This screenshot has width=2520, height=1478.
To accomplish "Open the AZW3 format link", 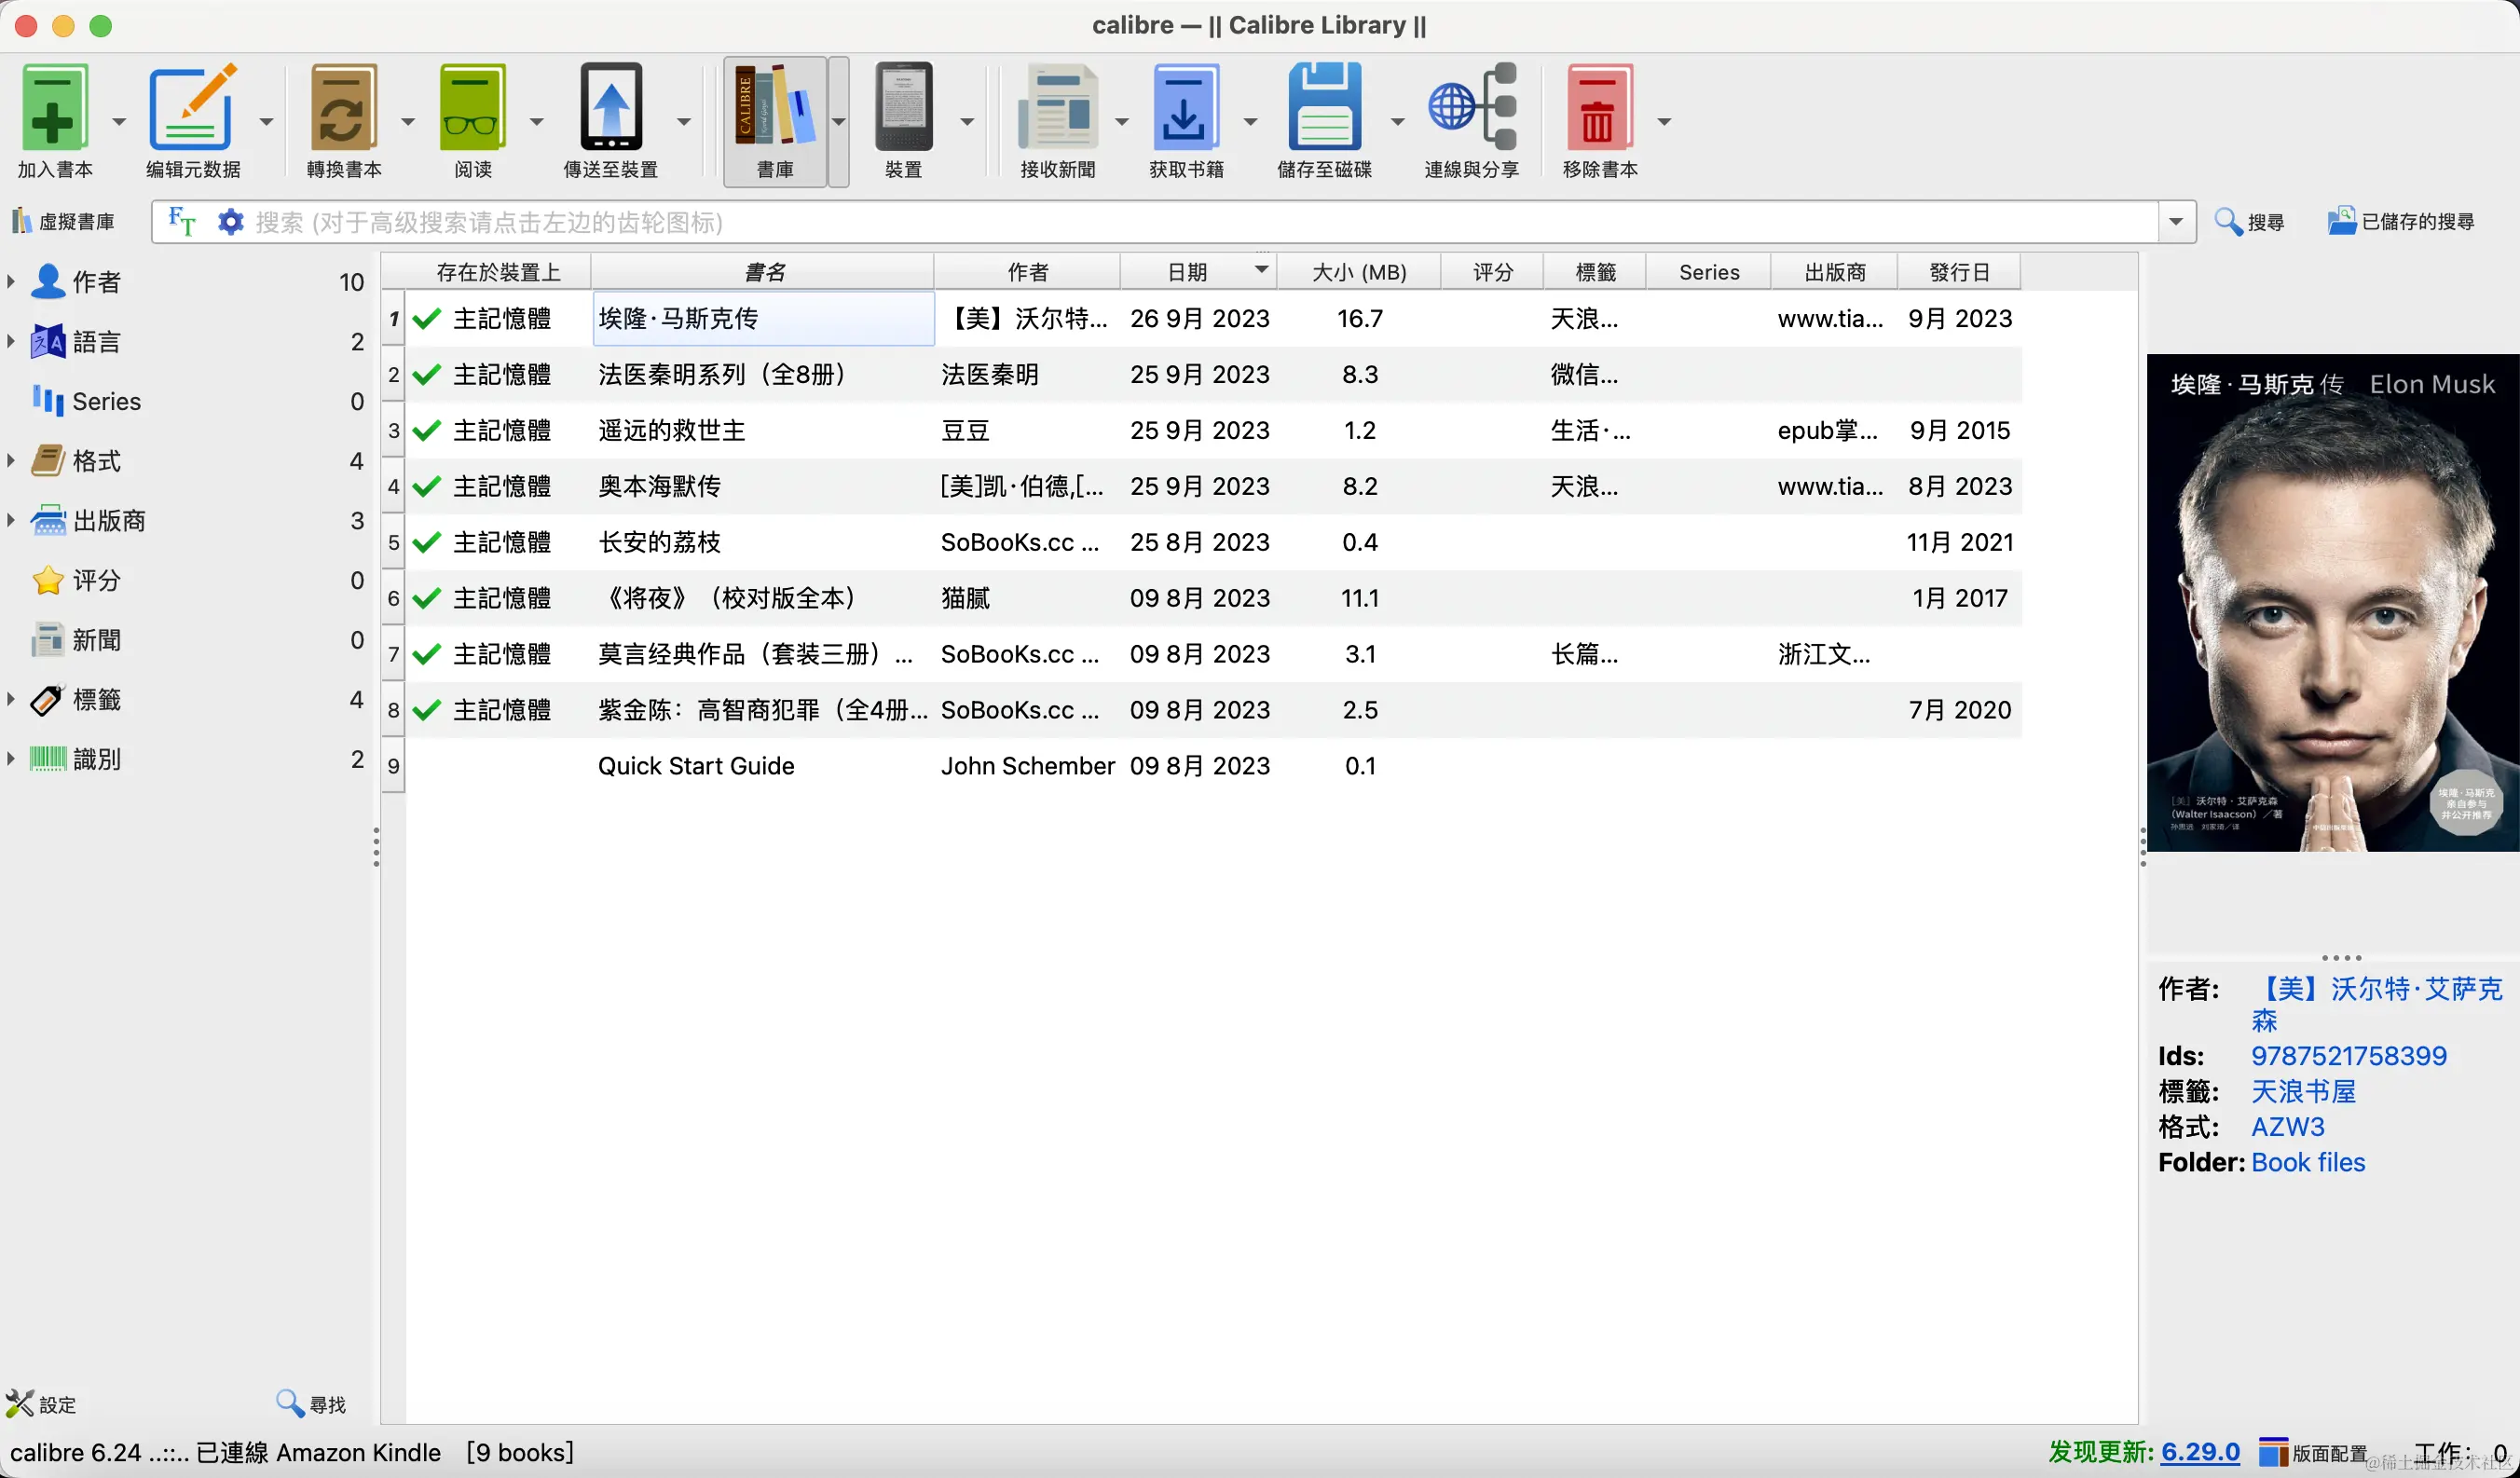I will pyautogui.click(x=2287, y=1127).
